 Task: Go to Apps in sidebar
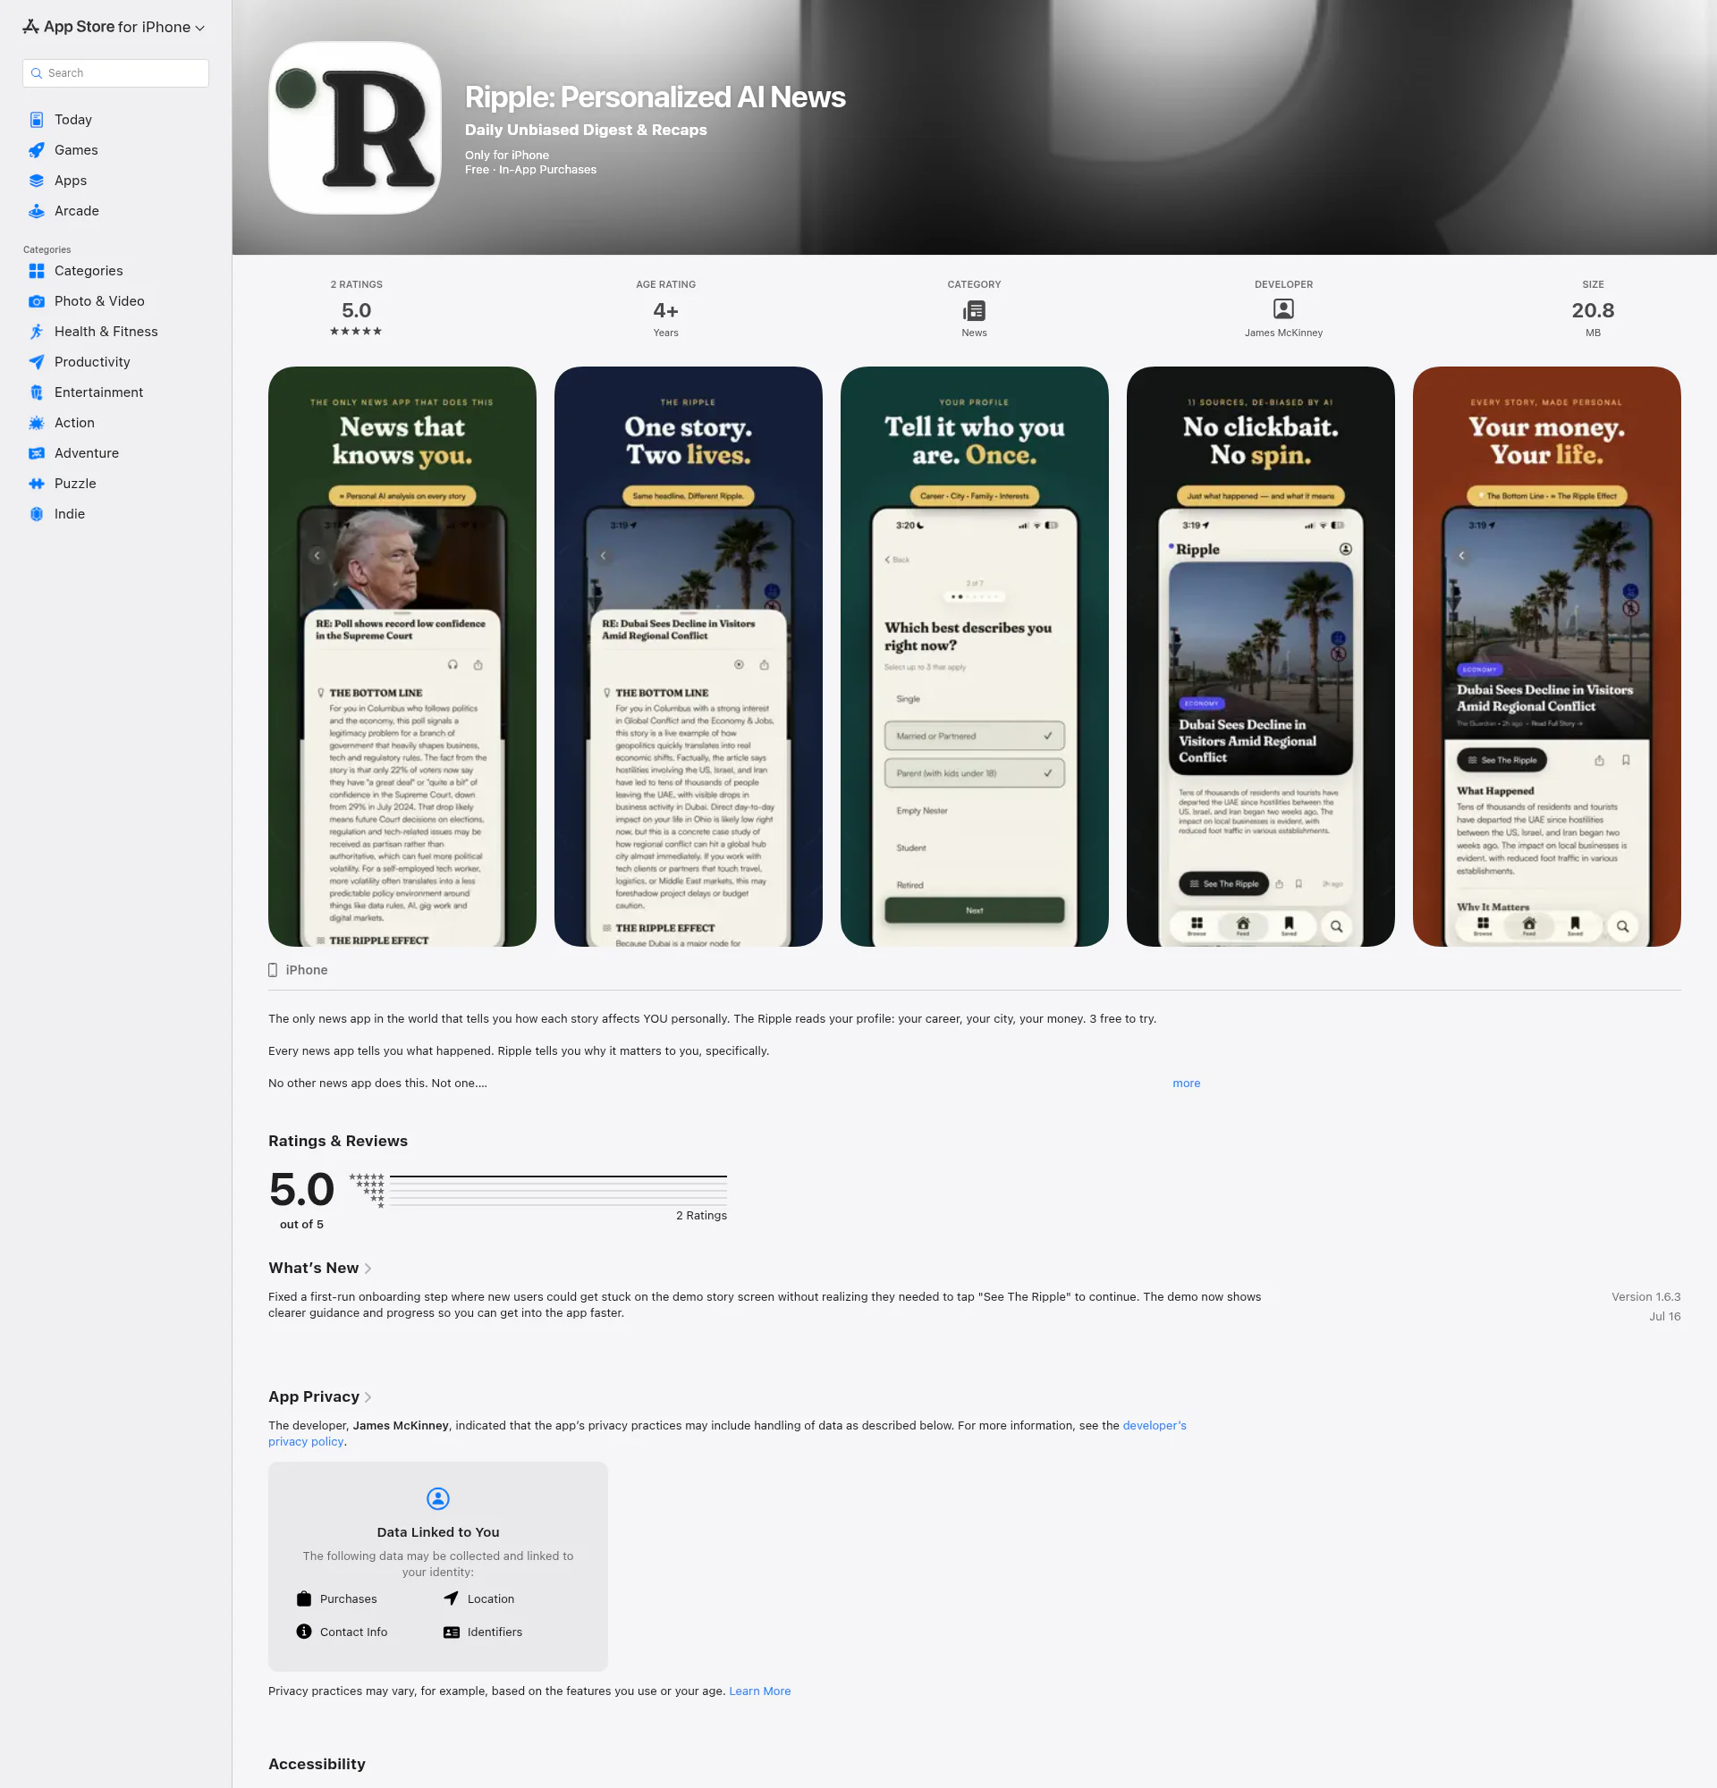71,181
